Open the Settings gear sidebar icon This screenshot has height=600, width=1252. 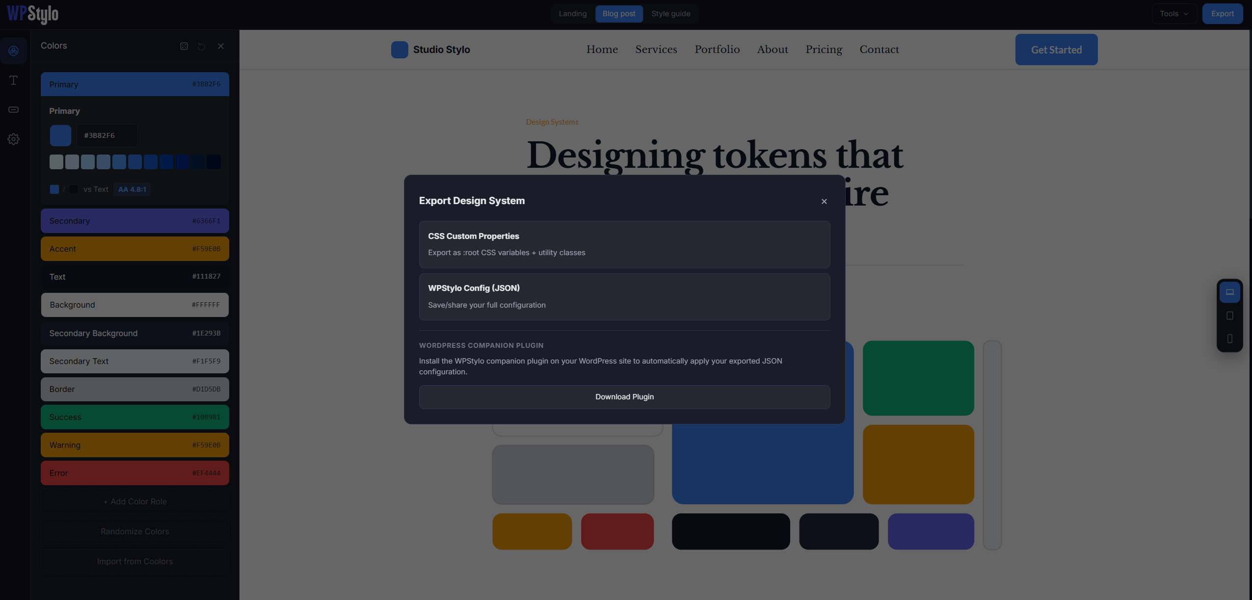point(14,139)
